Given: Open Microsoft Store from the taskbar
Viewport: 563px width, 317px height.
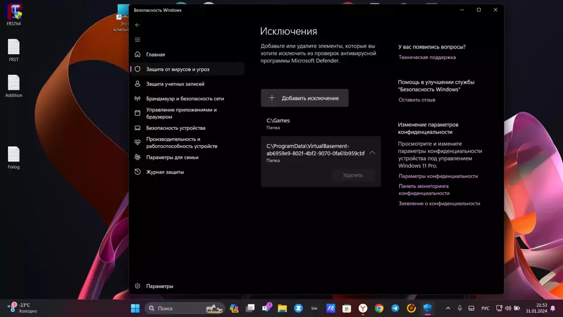Looking at the screenshot, I should click(x=346, y=309).
